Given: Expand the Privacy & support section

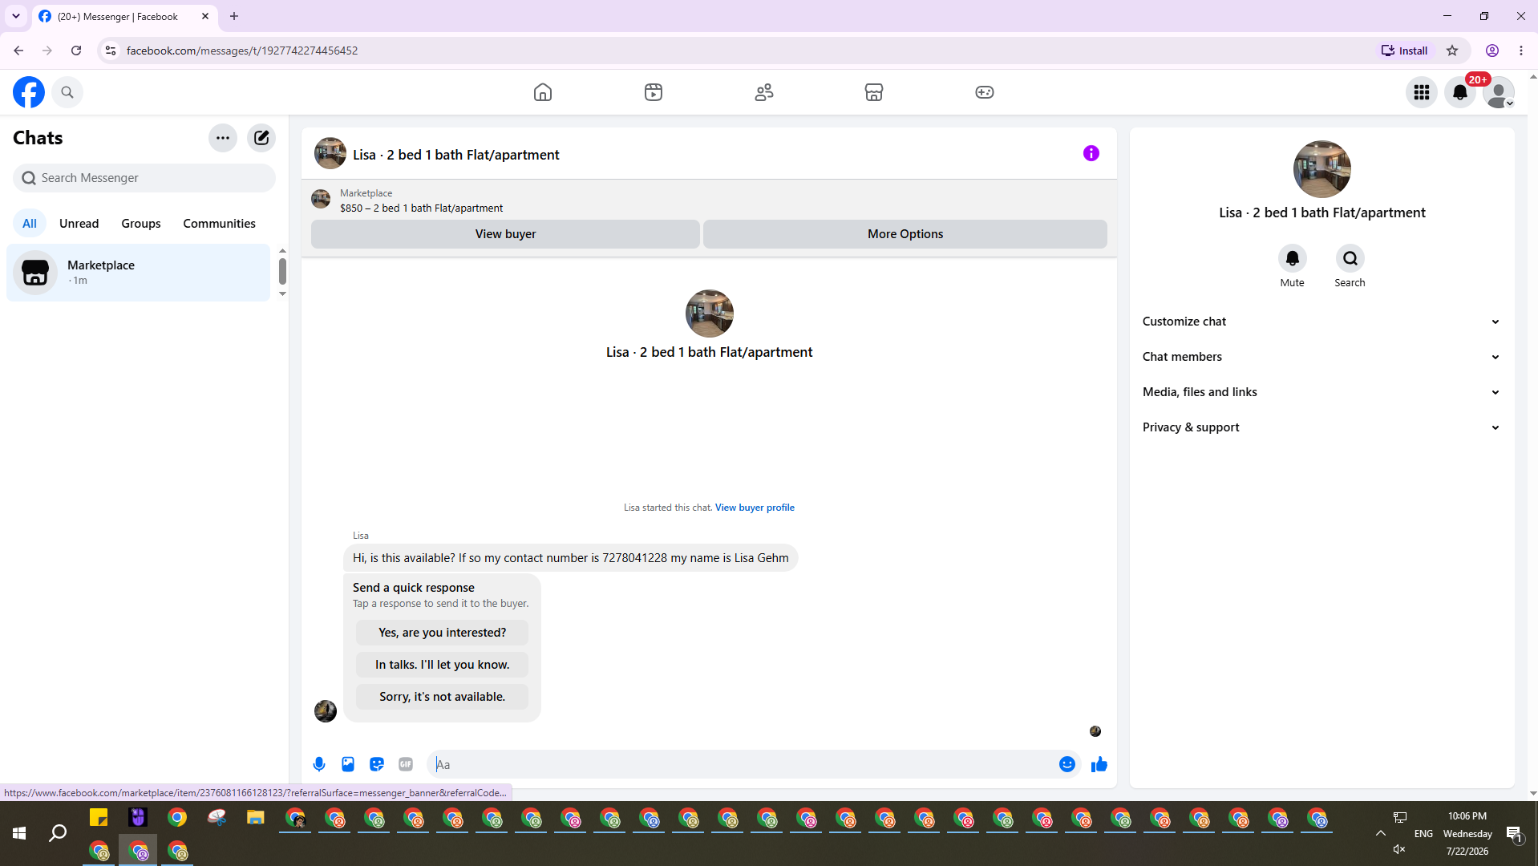Looking at the screenshot, I should pos(1321,427).
